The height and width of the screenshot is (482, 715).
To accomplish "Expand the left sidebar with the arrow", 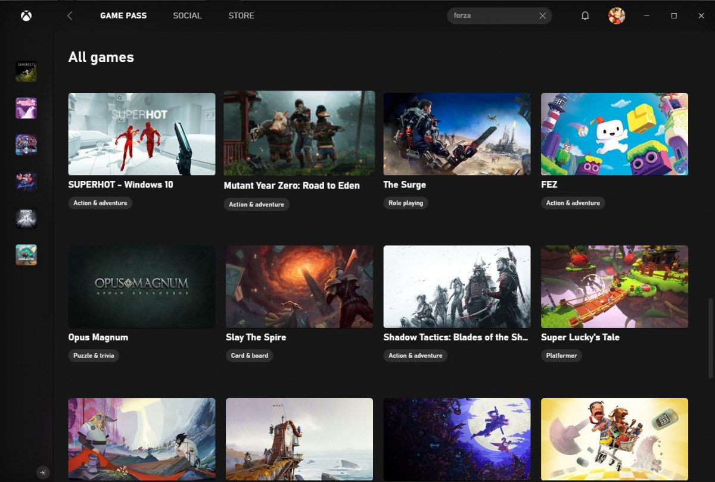I will (43, 472).
